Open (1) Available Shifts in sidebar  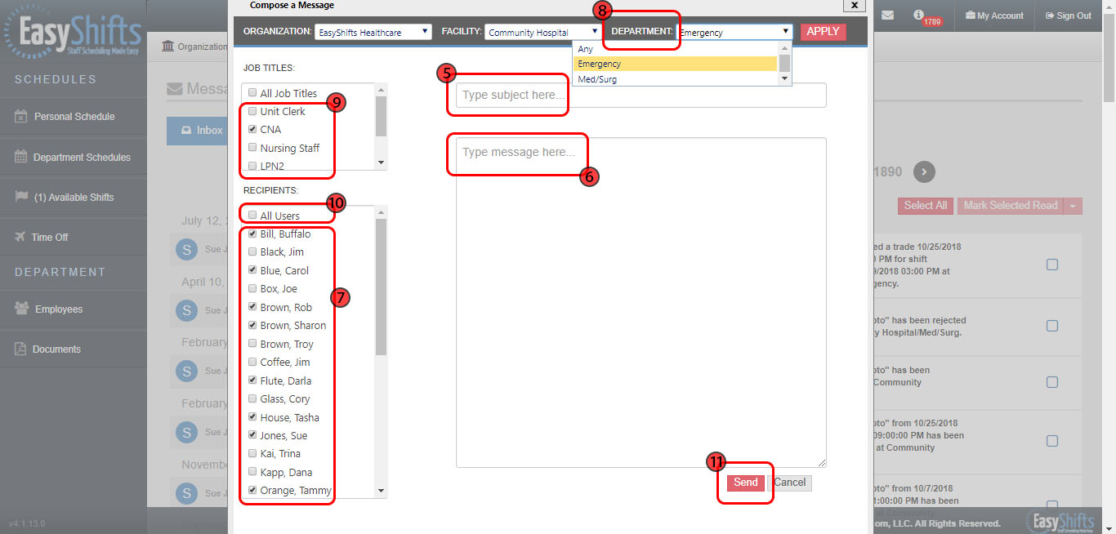click(x=74, y=197)
